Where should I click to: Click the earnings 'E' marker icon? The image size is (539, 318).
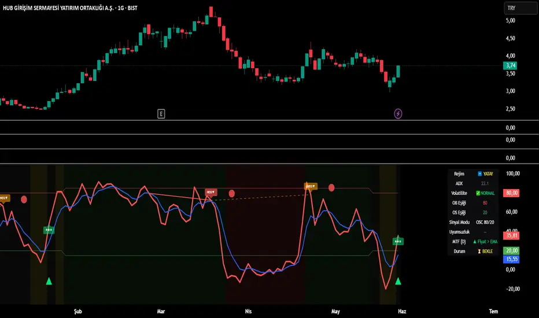(x=161, y=114)
